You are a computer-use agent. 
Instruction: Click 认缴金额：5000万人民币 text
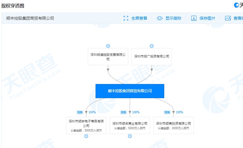pyautogui.click(x=130, y=128)
